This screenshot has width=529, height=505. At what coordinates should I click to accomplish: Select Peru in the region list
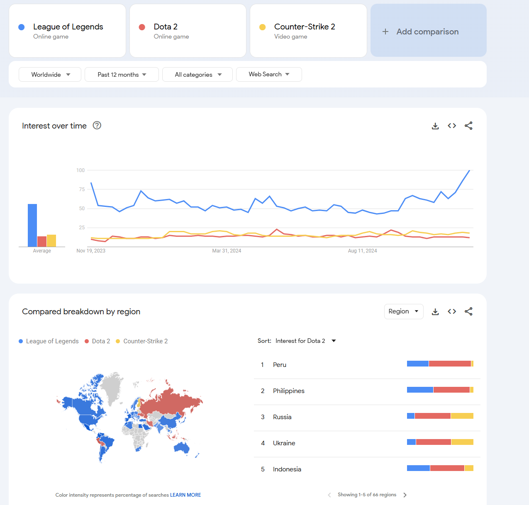(367, 365)
